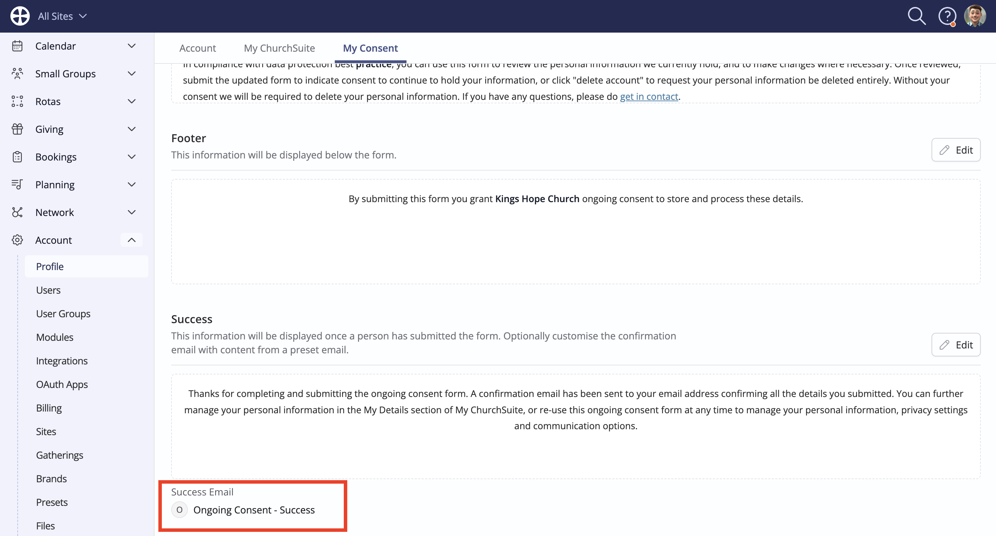
Task: Open Ongoing Consent - Success email preset
Action: (254, 510)
